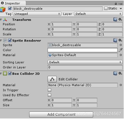Open Sprite Renderer gear settings menu
Image resolution: width=124 pixels, height=119 pixels.
pos(120,40)
